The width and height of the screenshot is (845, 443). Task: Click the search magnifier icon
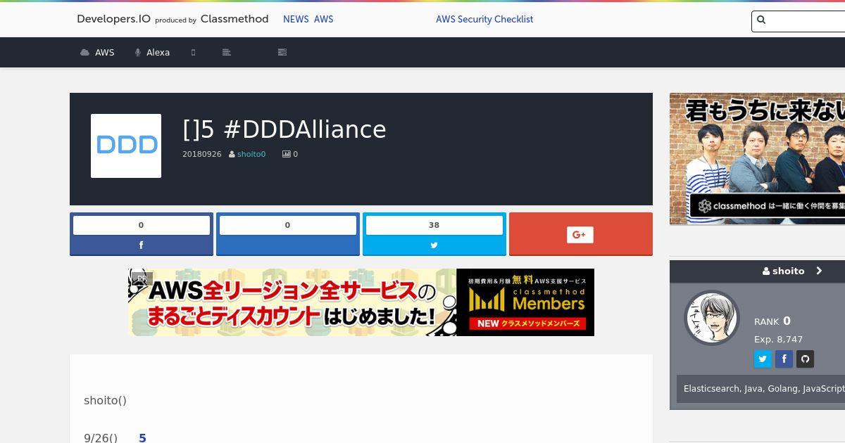pos(761,20)
